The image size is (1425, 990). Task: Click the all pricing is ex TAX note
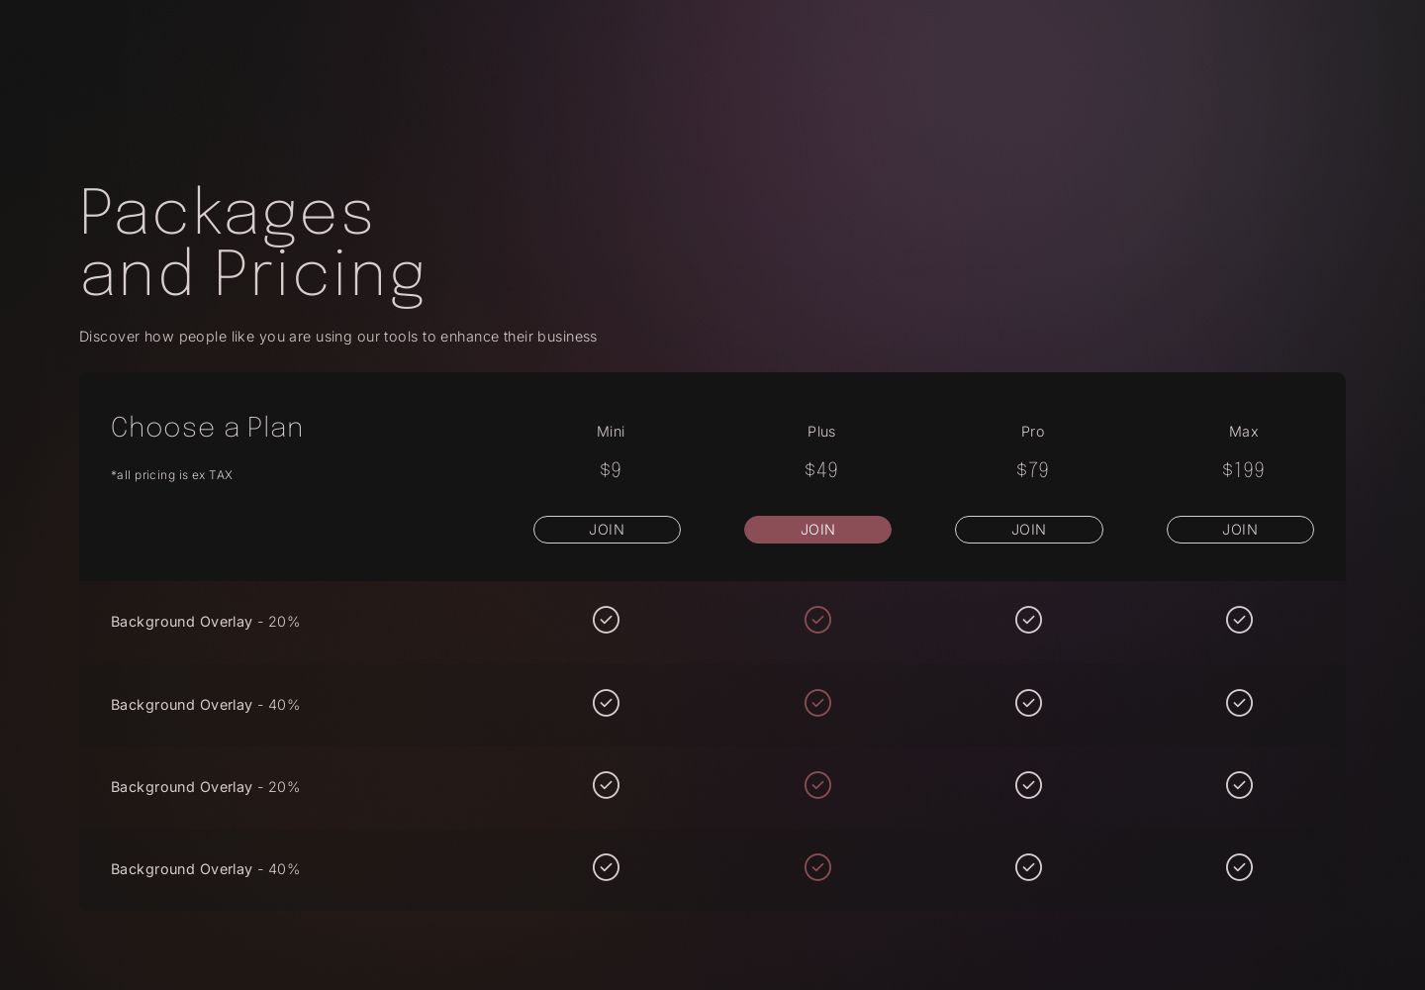click(x=172, y=475)
